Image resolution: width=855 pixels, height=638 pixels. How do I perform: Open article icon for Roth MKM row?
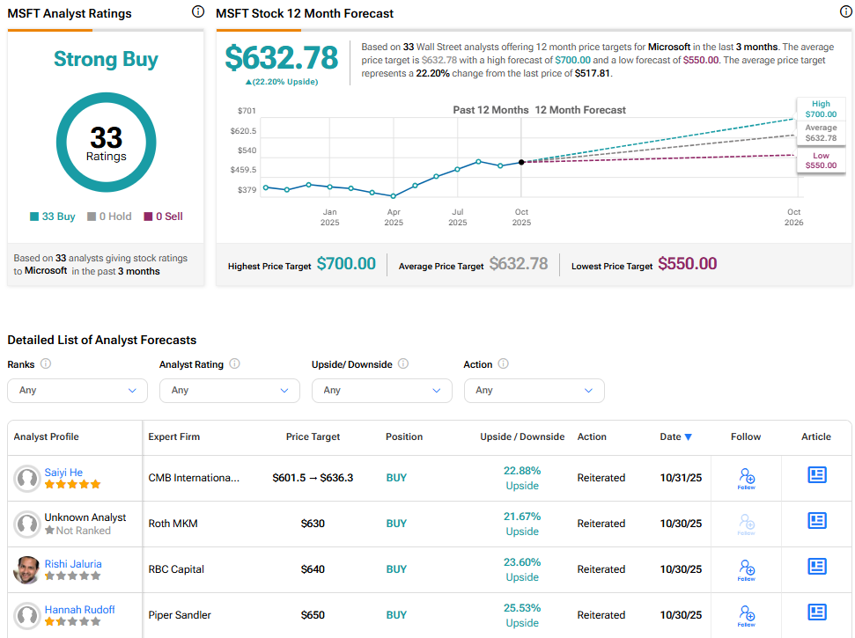click(816, 521)
